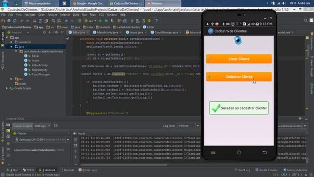Tap the phone emulator home button
314x177 pixels.
click(x=239, y=152)
